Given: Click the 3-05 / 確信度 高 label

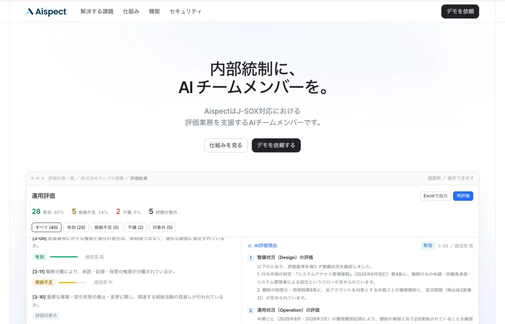Looking at the screenshot, I should pos(455,246).
